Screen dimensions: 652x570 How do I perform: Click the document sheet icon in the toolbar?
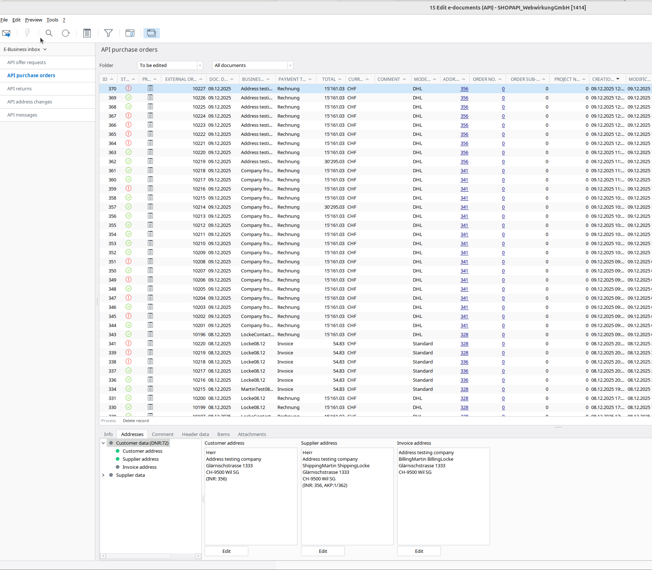pyautogui.click(x=87, y=33)
